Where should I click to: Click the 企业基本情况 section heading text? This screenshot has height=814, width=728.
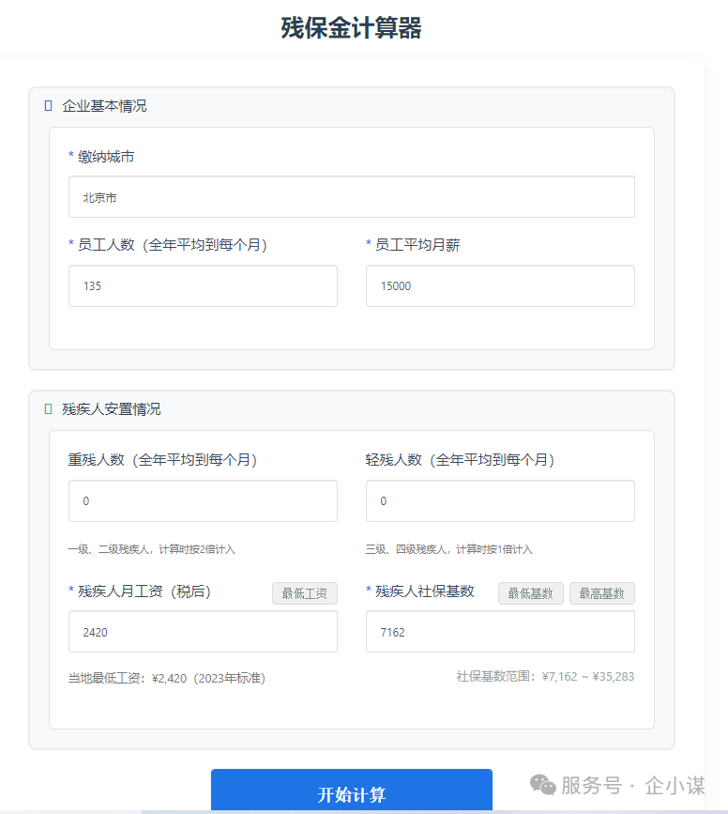coord(104,106)
